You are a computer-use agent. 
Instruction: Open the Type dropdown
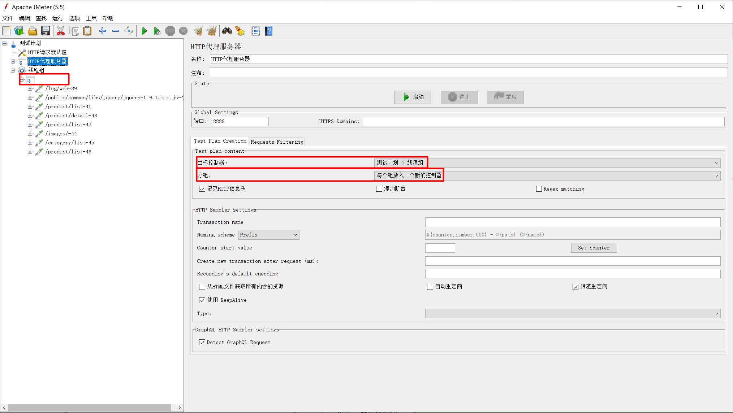tap(573, 313)
